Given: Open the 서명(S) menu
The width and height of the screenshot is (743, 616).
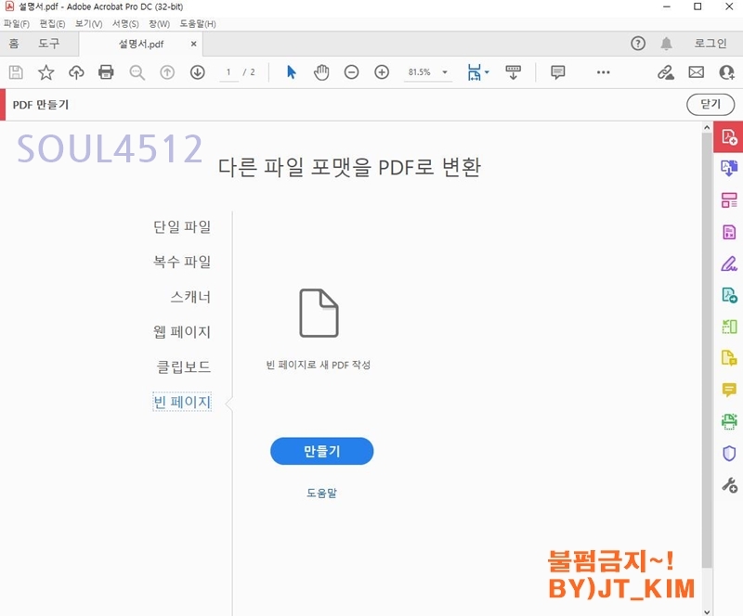Looking at the screenshot, I should coord(125,24).
